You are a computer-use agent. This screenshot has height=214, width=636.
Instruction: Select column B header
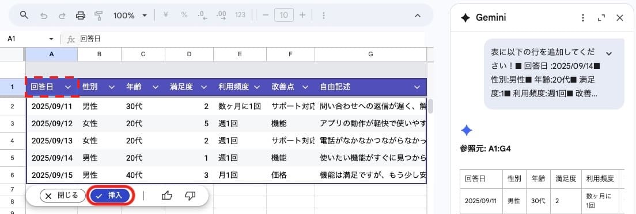click(x=99, y=54)
